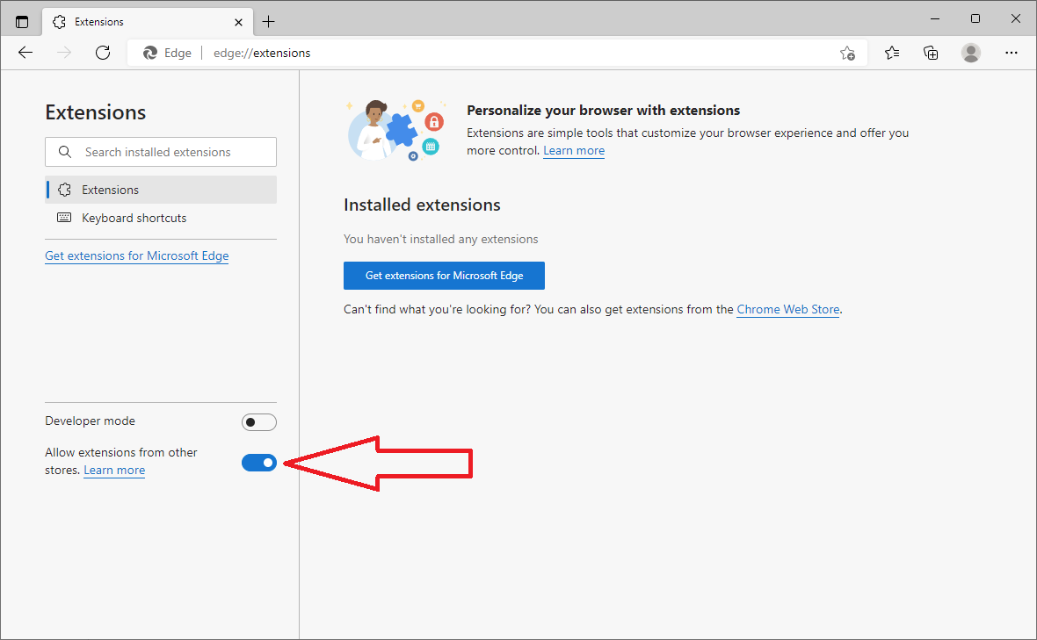Enable the Developer mode toggle
The width and height of the screenshot is (1037, 640).
[x=258, y=422]
